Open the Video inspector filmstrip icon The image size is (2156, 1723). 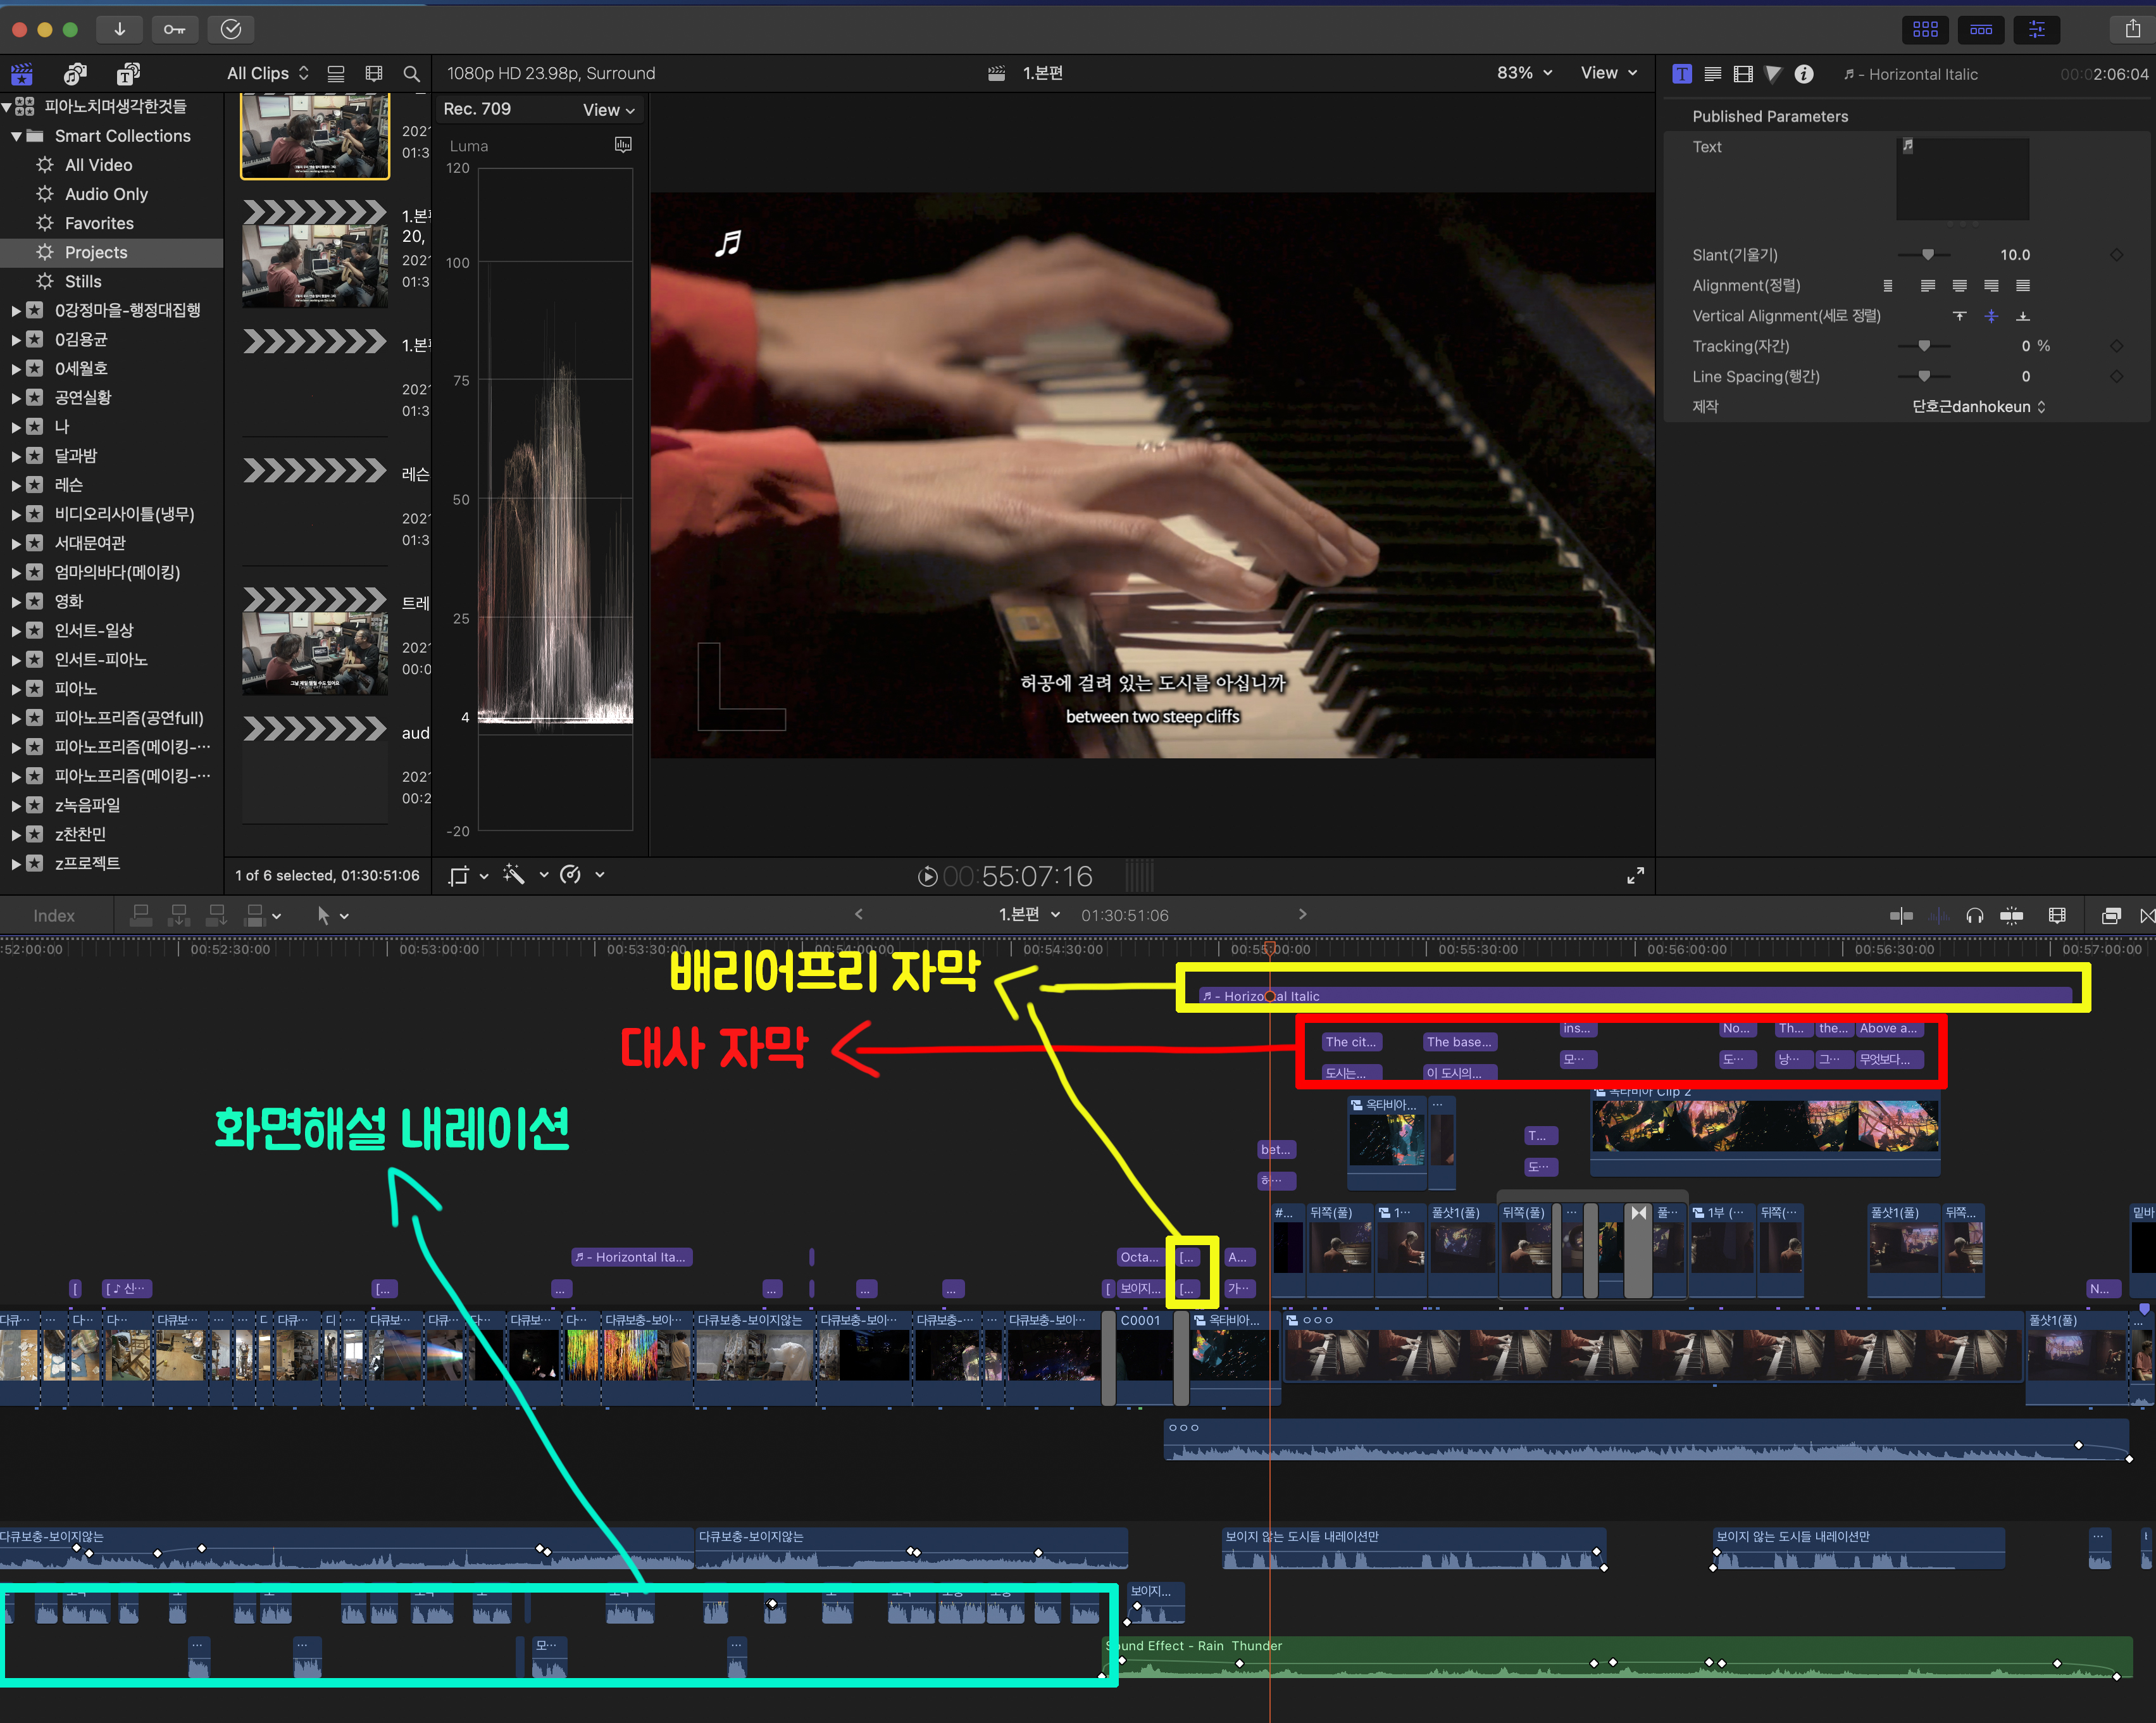(x=1743, y=74)
